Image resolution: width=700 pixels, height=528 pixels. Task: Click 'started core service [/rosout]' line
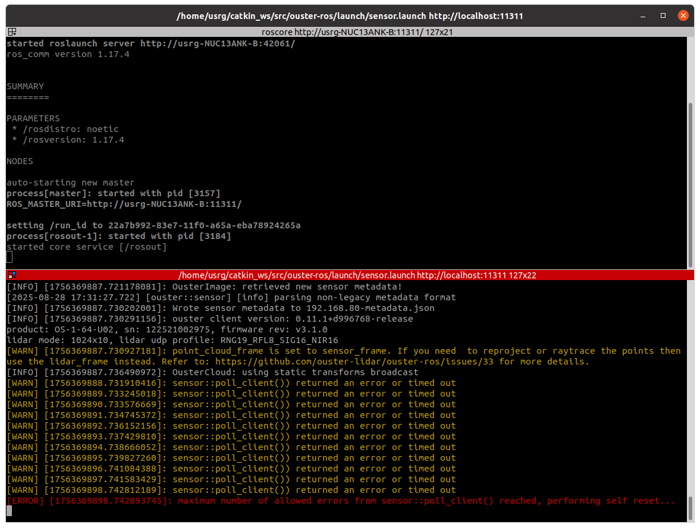tap(87, 247)
